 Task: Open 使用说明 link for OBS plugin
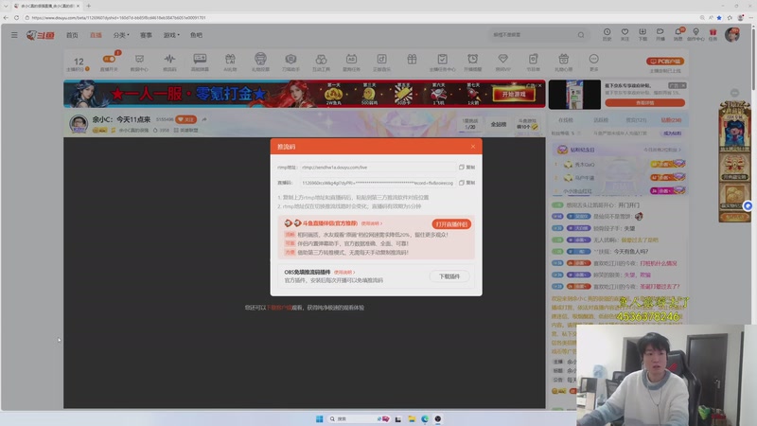[x=343, y=273]
